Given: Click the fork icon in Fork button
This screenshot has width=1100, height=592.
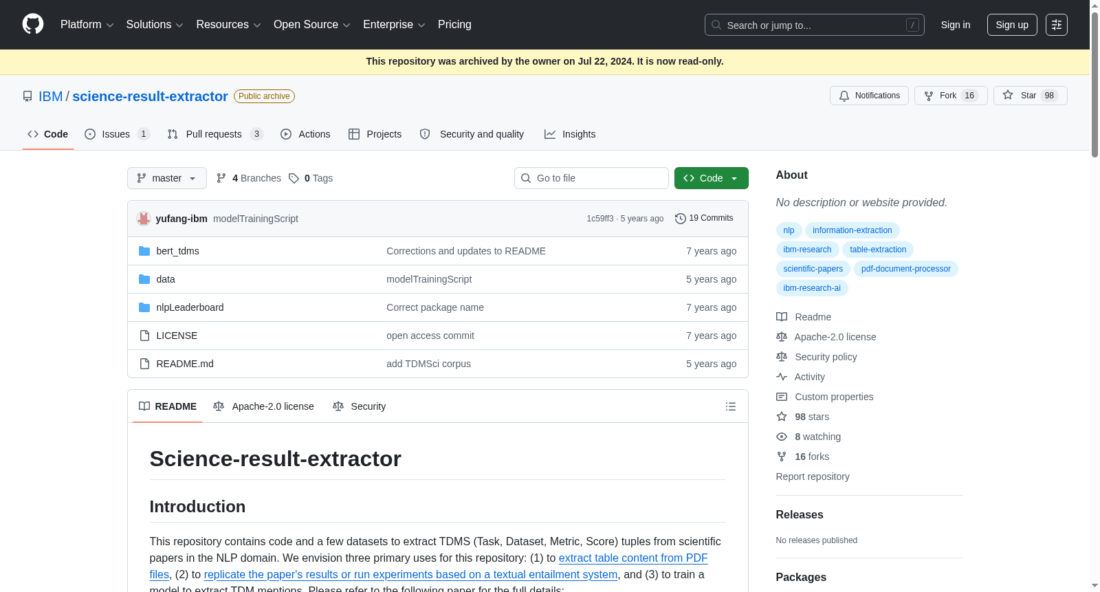Looking at the screenshot, I should point(929,96).
